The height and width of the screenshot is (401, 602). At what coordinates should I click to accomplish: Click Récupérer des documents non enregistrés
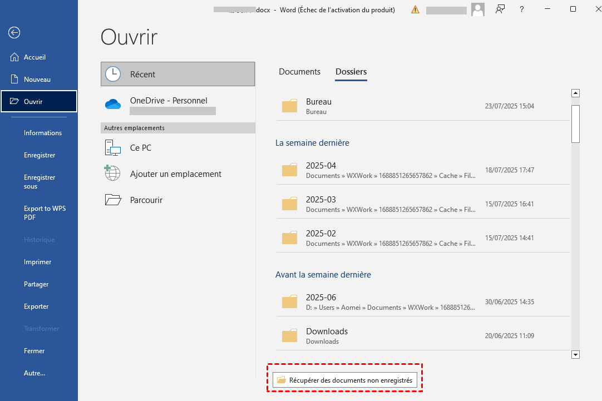[344, 380]
